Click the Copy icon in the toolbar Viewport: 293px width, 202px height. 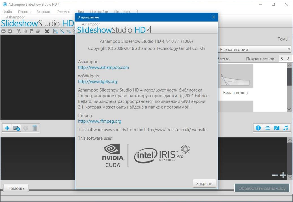[x=25, y=31]
